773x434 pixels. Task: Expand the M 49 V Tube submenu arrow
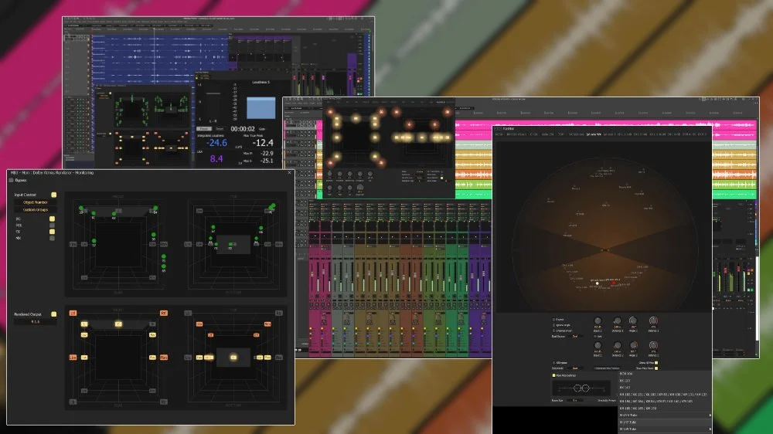[710, 415]
